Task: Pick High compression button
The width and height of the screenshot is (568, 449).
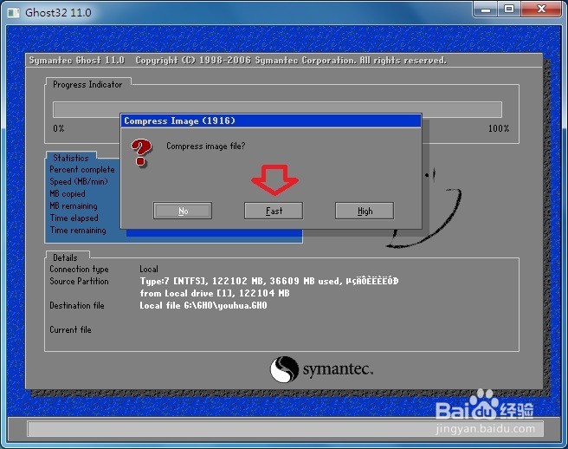Action: [365, 211]
